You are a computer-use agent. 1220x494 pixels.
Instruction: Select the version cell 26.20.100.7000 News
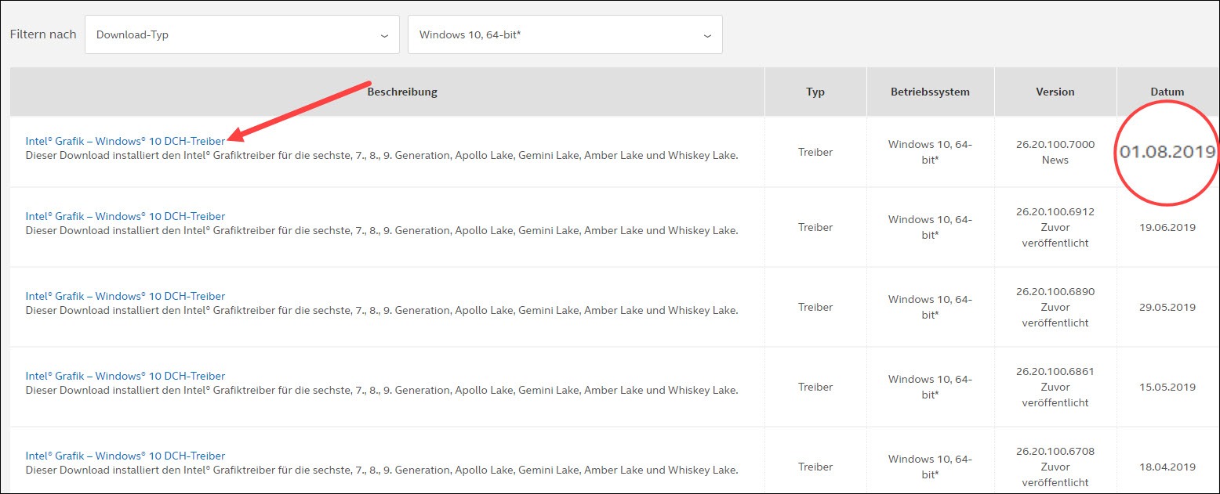(x=1055, y=152)
